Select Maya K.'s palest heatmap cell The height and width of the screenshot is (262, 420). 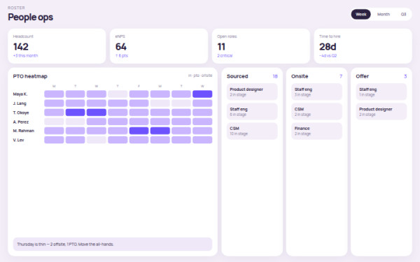pyautogui.click(x=118, y=94)
